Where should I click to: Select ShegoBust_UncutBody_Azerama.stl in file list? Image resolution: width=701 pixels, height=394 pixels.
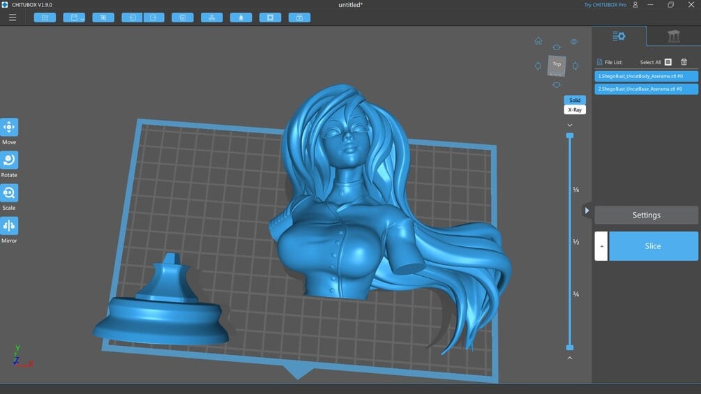click(646, 76)
